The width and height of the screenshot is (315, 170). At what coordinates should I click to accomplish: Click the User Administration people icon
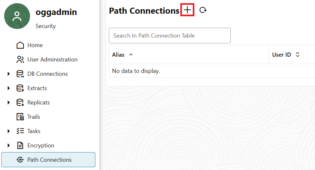click(20, 60)
